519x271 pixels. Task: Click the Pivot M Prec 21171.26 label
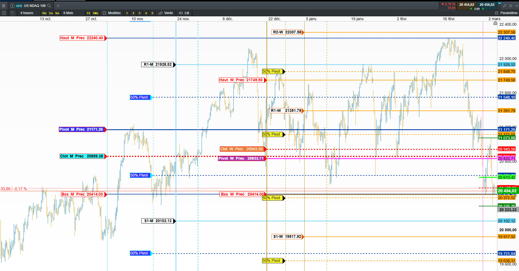click(x=82, y=129)
